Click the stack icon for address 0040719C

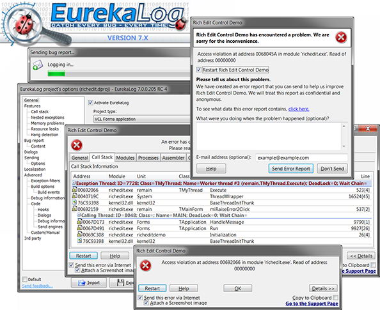click(x=75, y=196)
